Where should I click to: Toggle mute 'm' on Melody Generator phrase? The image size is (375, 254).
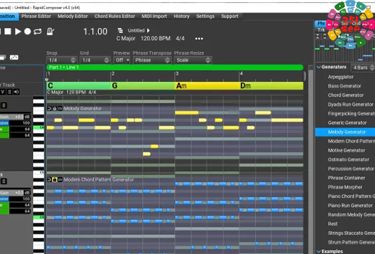pyautogui.click(x=60, y=108)
